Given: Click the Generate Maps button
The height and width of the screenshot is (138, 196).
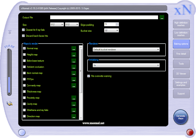Looking at the screenshot, I should 181,117.
